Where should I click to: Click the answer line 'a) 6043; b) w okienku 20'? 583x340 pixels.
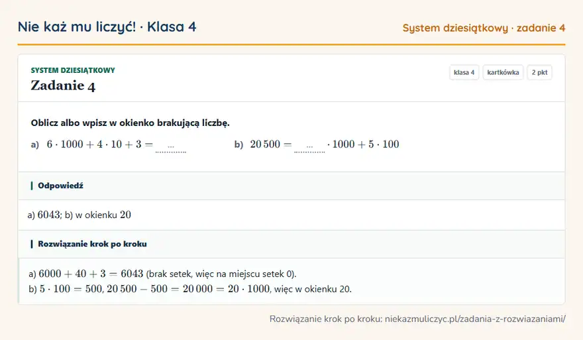pos(79,215)
